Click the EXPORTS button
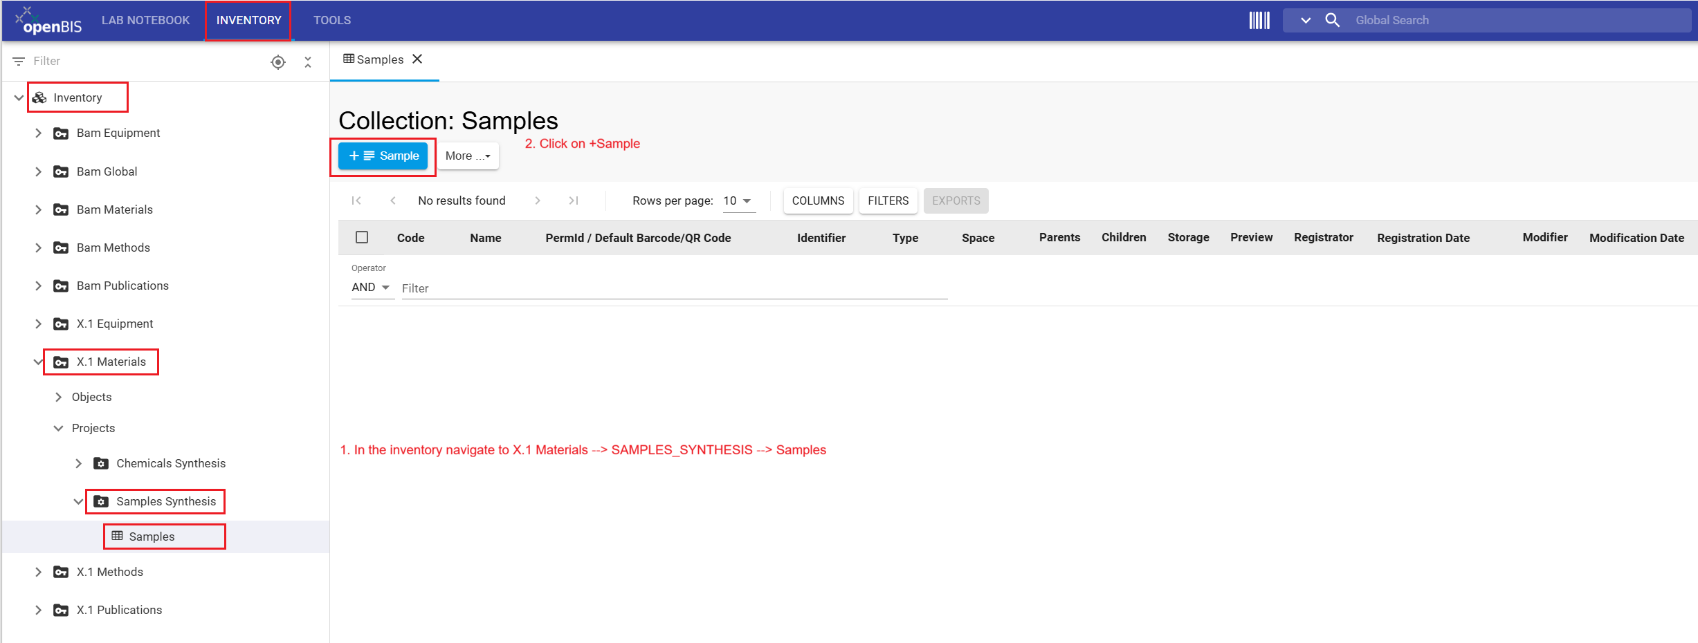1698x643 pixels. pos(956,201)
